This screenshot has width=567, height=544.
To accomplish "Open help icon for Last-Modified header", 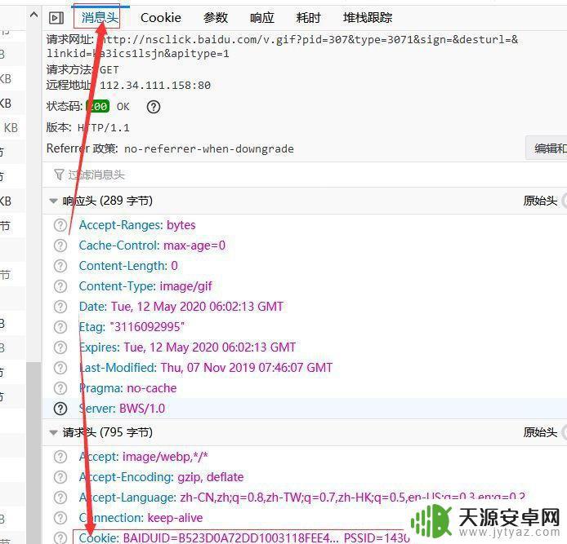I will [x=60, y=368].
